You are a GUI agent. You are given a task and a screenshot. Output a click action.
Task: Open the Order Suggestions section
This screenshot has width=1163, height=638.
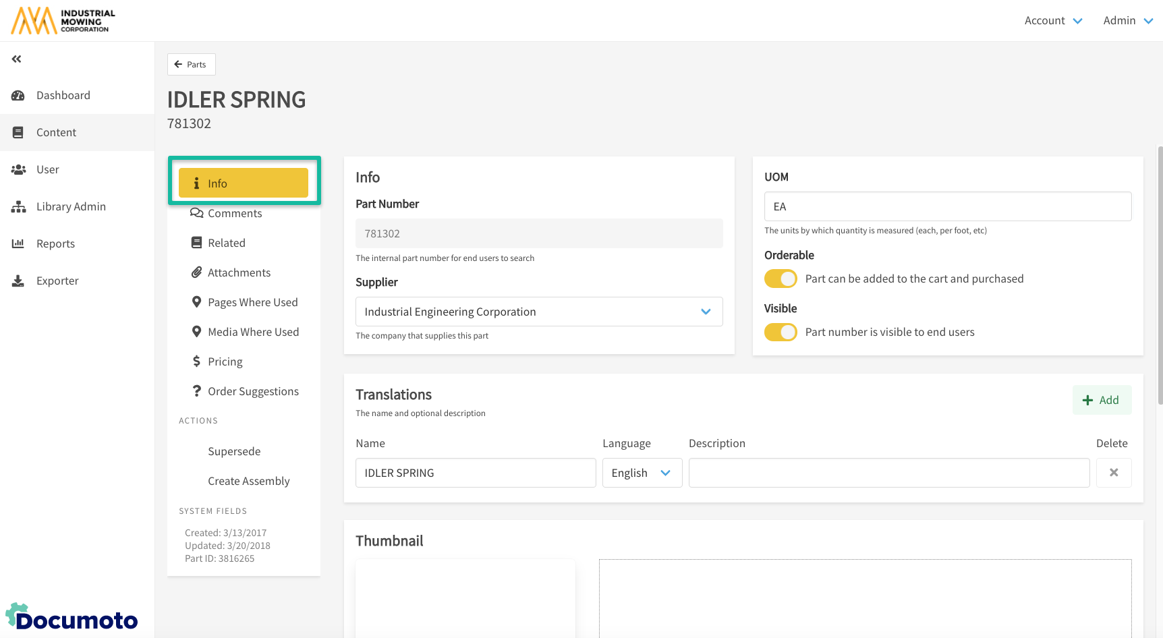252,391
